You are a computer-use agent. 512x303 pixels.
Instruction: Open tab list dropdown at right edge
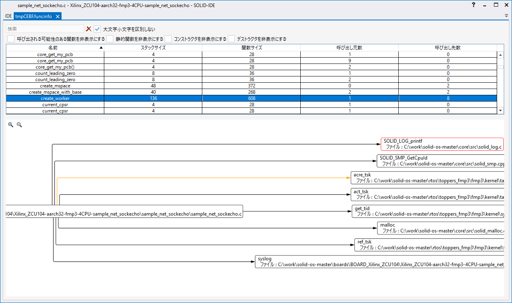507,16
